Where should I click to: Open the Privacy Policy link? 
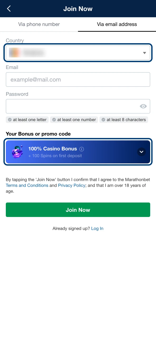[72, 185]
